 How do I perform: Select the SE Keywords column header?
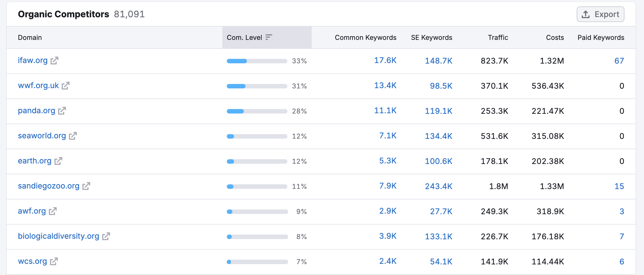click(431, 37)
